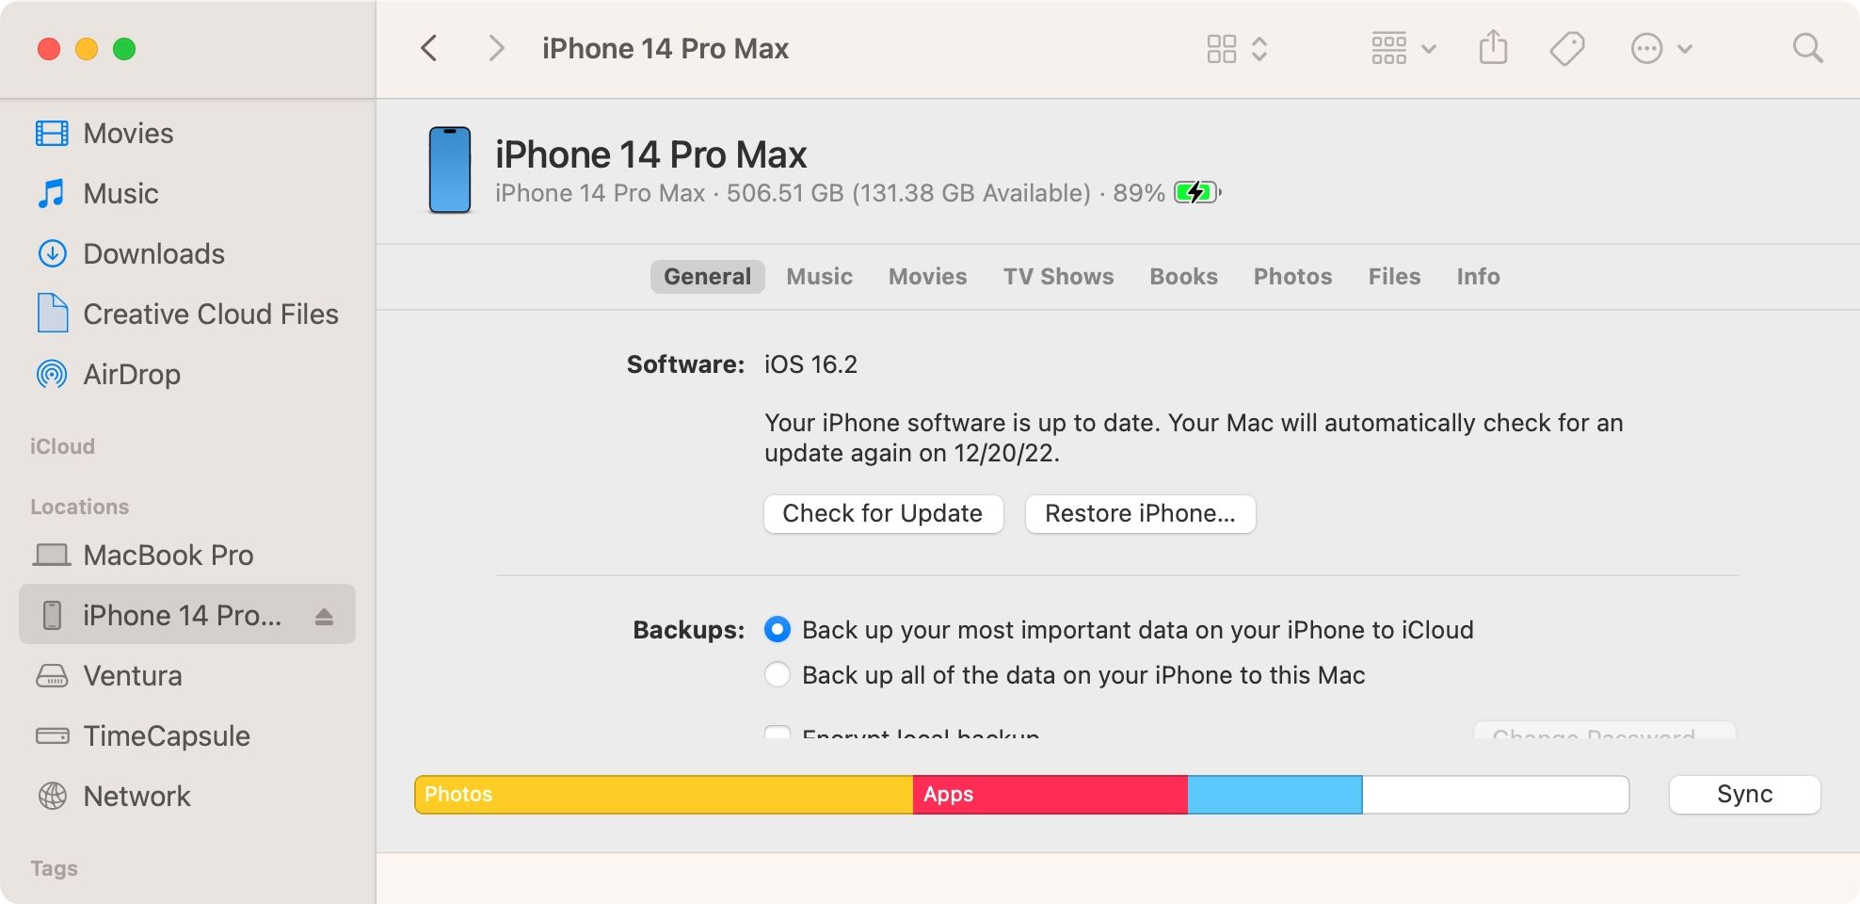
Task: Select back up to iCloud radio option
Action: coord(778,630)
